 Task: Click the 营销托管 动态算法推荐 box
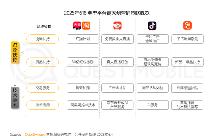[x=187, y=105]
